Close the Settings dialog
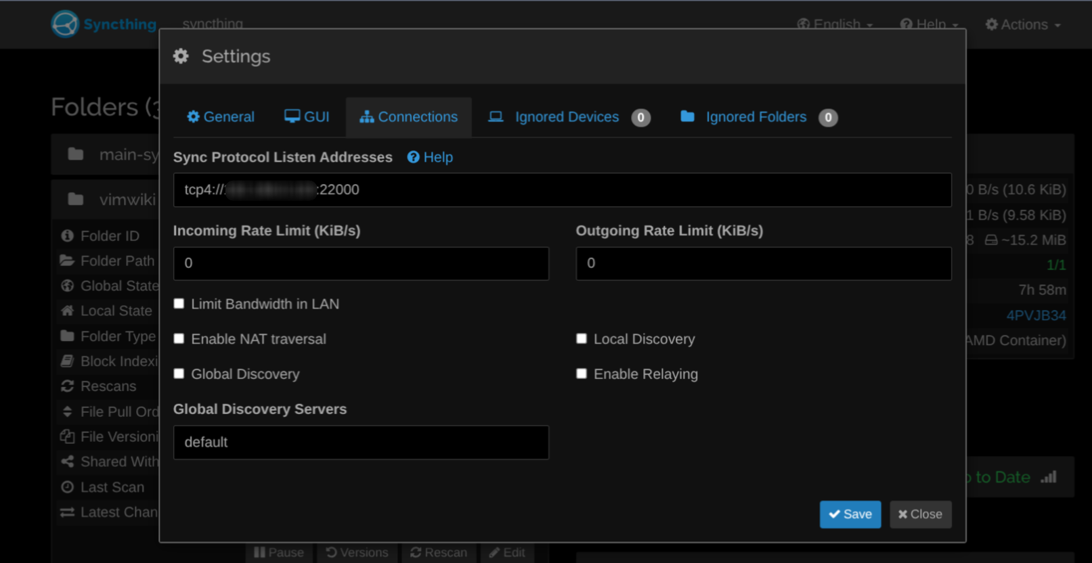This screenshot has width=1092, height=563. (x=921, y=514)
